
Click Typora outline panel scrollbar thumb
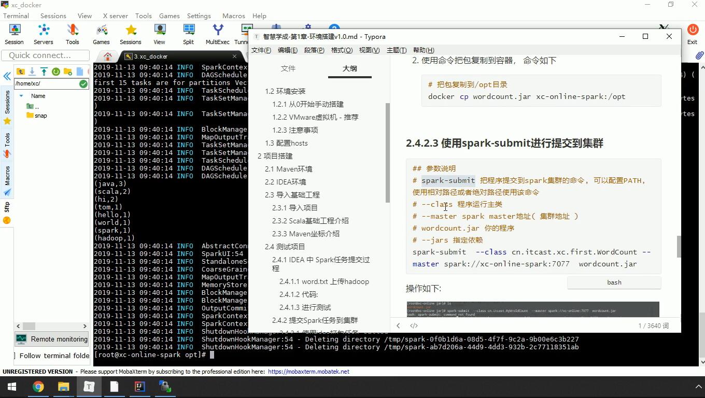pos(388,153)
